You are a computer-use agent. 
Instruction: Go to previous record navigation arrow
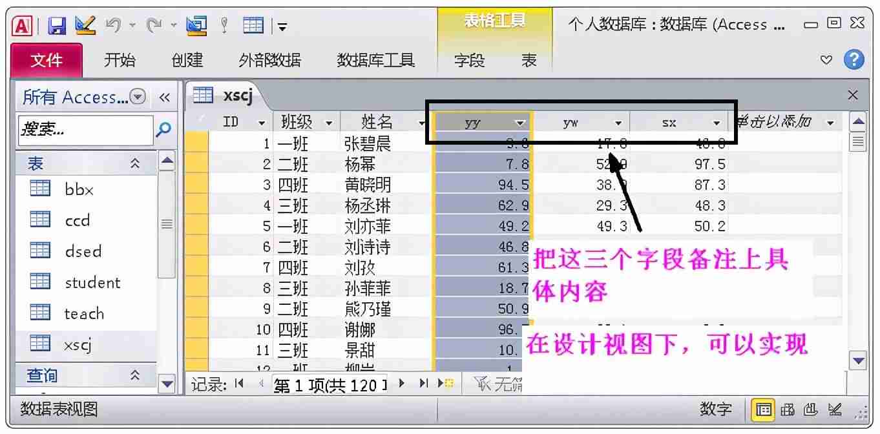[x=261, y=384]
